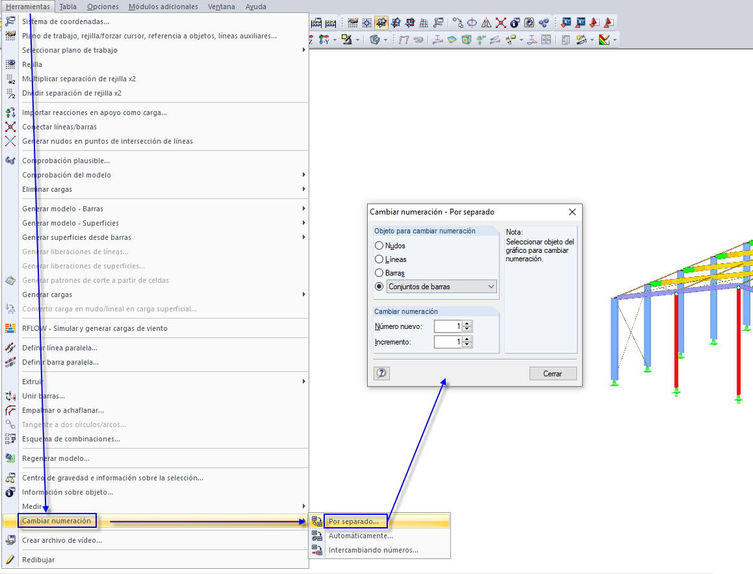Click the 3D solid rendering icon
The width and height of the screenshot is (753, 574).
point(375,40)
